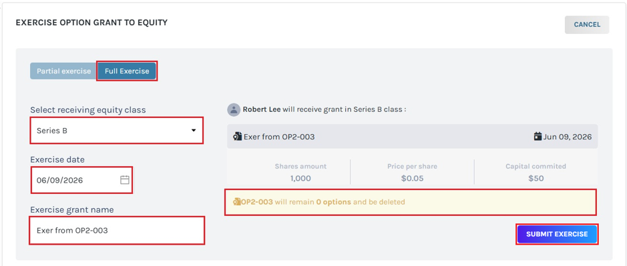Click the Shares amount value 1,000
627x266 pixels.
tap(300, 179)
